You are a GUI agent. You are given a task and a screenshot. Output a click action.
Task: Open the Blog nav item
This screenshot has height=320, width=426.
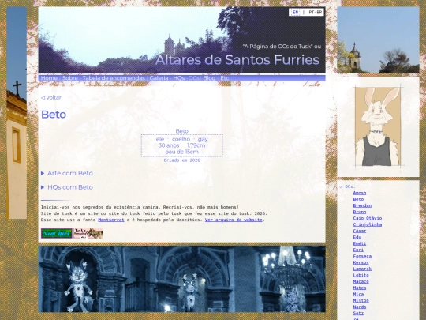(209, 78)
